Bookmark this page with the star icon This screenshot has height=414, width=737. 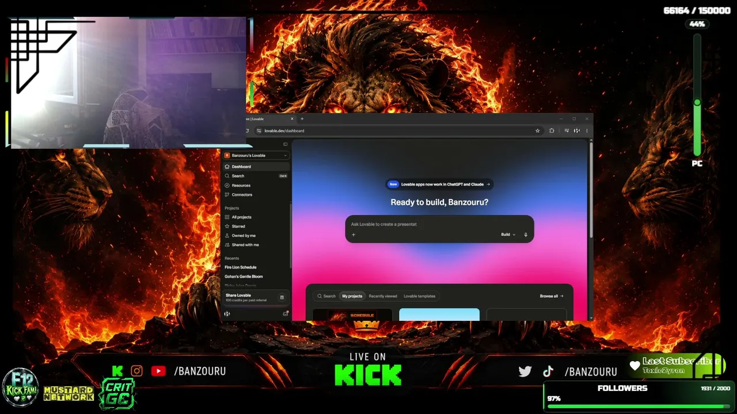(538, 131)
